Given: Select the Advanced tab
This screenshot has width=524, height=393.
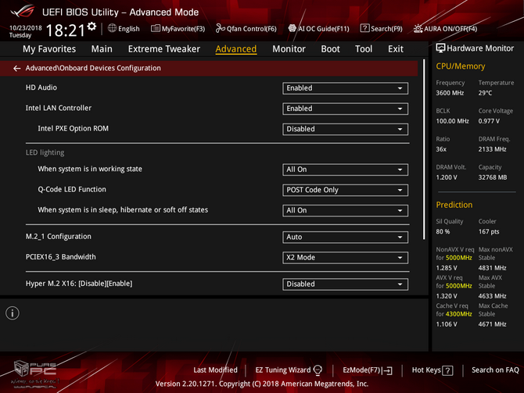Looking at the screenshot, I should (x=236, y=49).
